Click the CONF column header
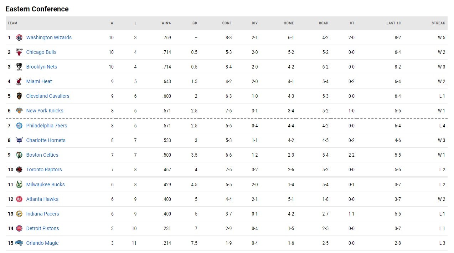Viewport: 454px width, 253px height. 227,23
